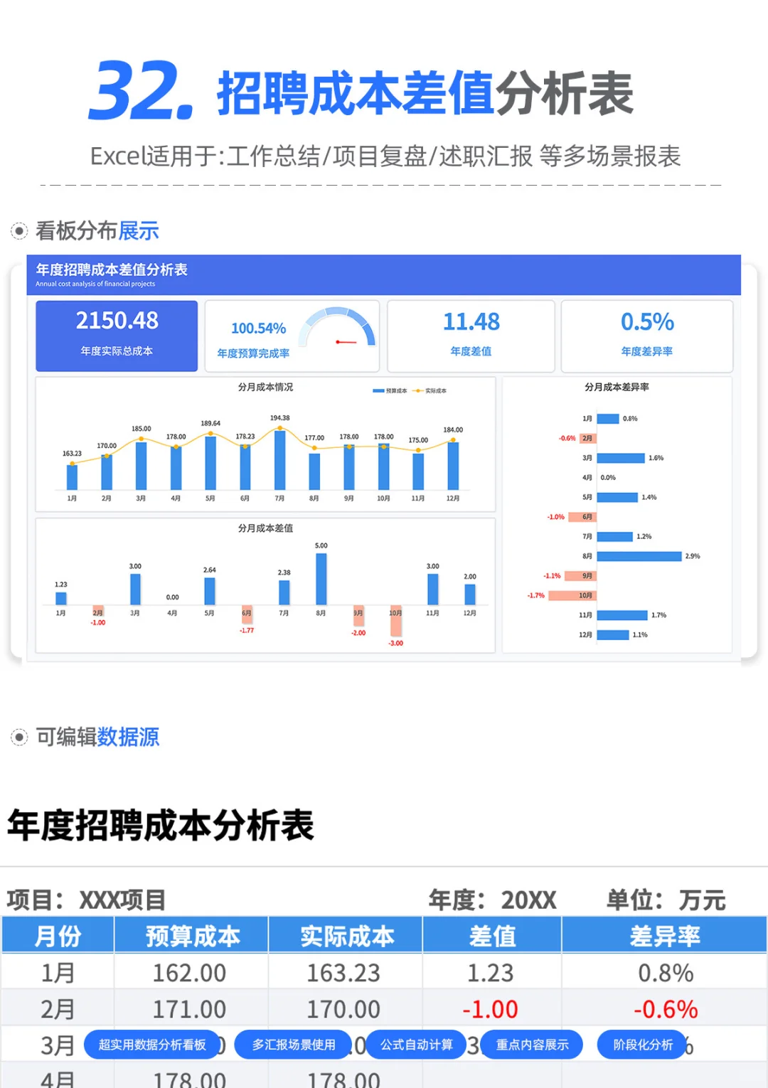Select the 8月 bar in 分月成本差异率 chart
This screenshot has height=1088, width=768.
pyautogui.click(x=640, y=555)
